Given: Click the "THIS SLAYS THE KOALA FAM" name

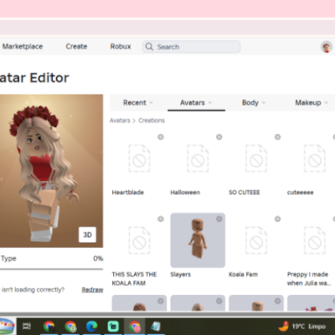Looking at the screenshot, I should coord(134,279).
